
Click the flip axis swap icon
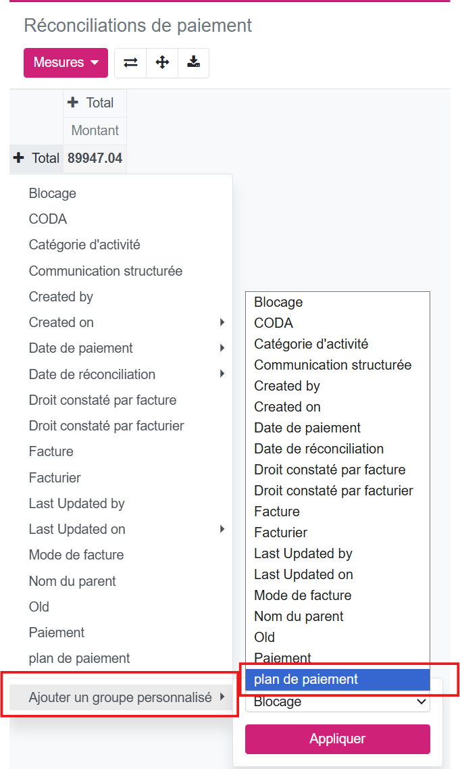130,63
